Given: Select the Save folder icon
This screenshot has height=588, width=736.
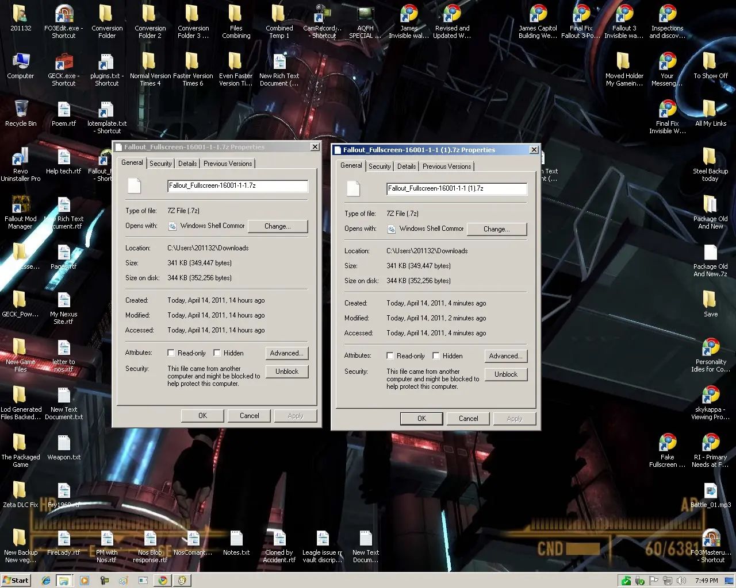Looking at the screenshot, I should tap(711, 300).
